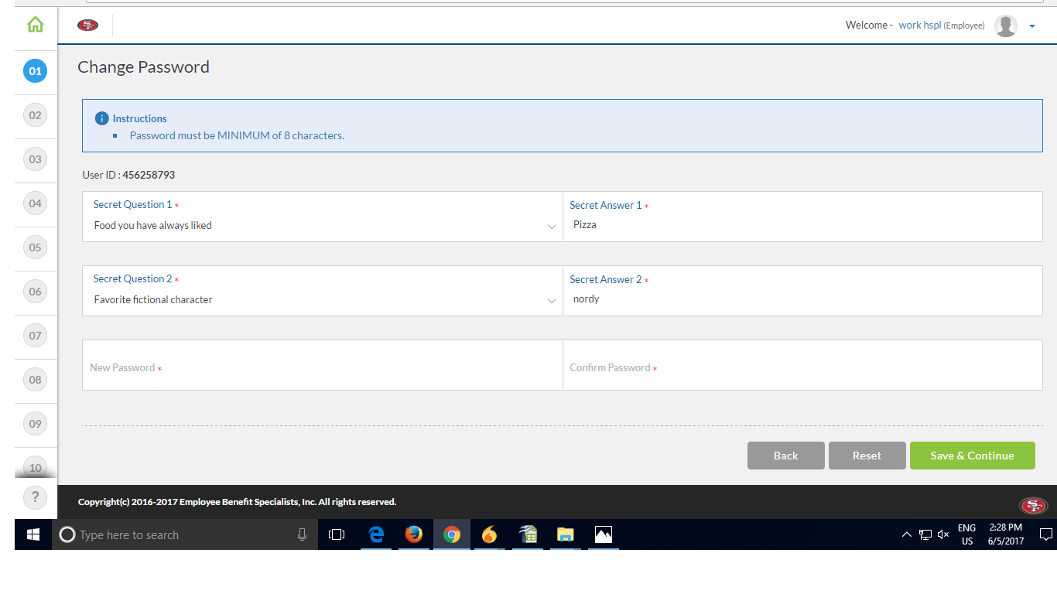Viewport: 1057px width, 594px height.
Task: Click the muted volume tray icon
Action: [x=943, y=534]
